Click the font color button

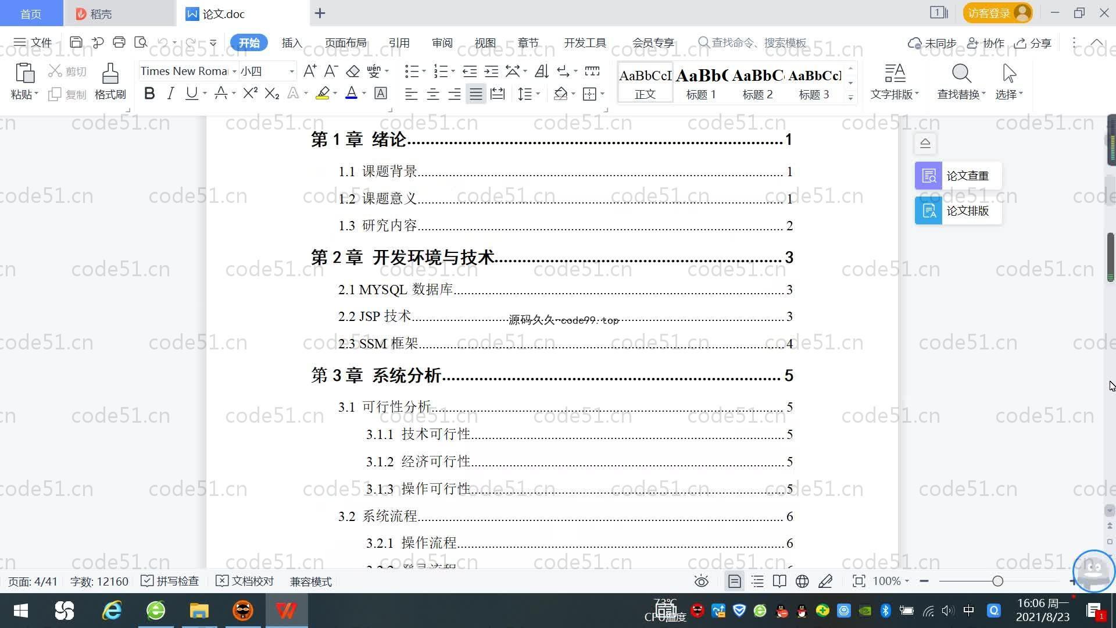[351, 94]
